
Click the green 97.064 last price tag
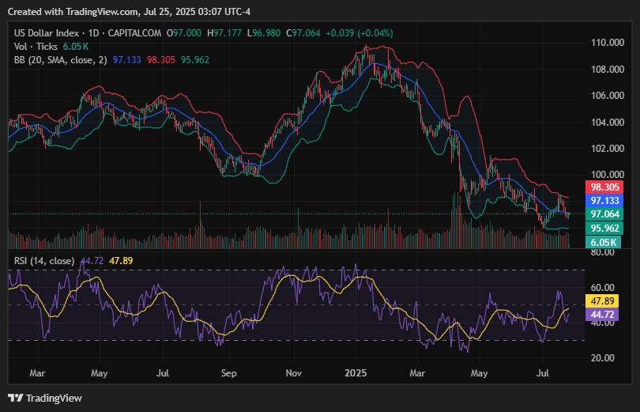coord(604,214)
